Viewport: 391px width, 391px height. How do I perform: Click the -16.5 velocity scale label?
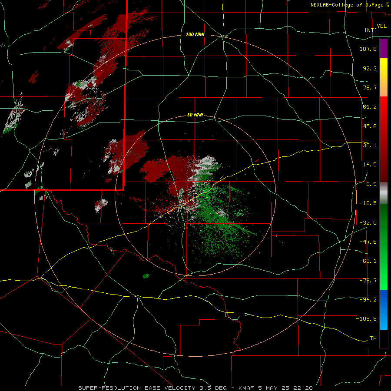(368, 203)
